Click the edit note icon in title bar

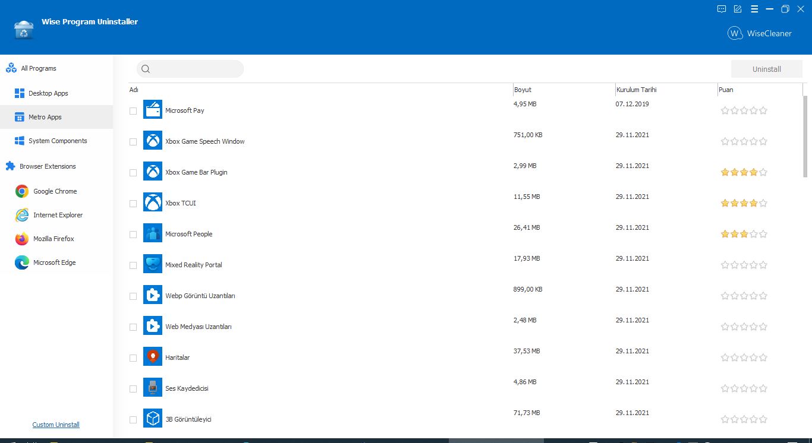click(738, 9)
